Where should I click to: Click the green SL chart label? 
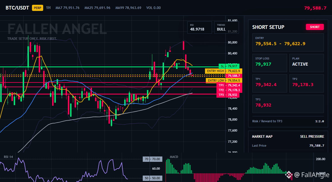(229, 66)
